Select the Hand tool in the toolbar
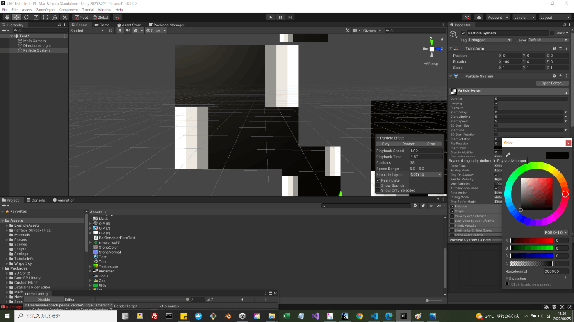This screenshot has width=574, height=322. pos(7,17)
